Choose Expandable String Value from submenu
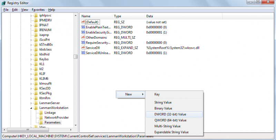Screen dimensions: 276x140 [x=174, y=132]
